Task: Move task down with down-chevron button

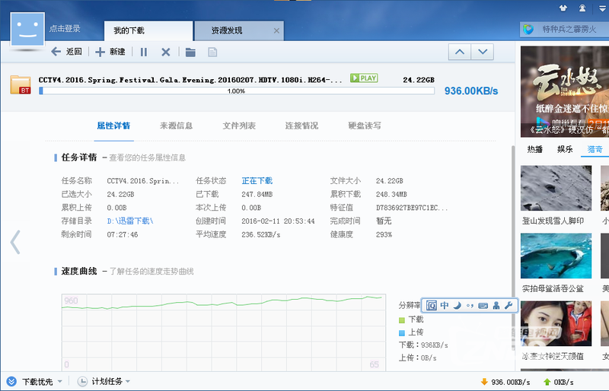Action: click(483, 52)
